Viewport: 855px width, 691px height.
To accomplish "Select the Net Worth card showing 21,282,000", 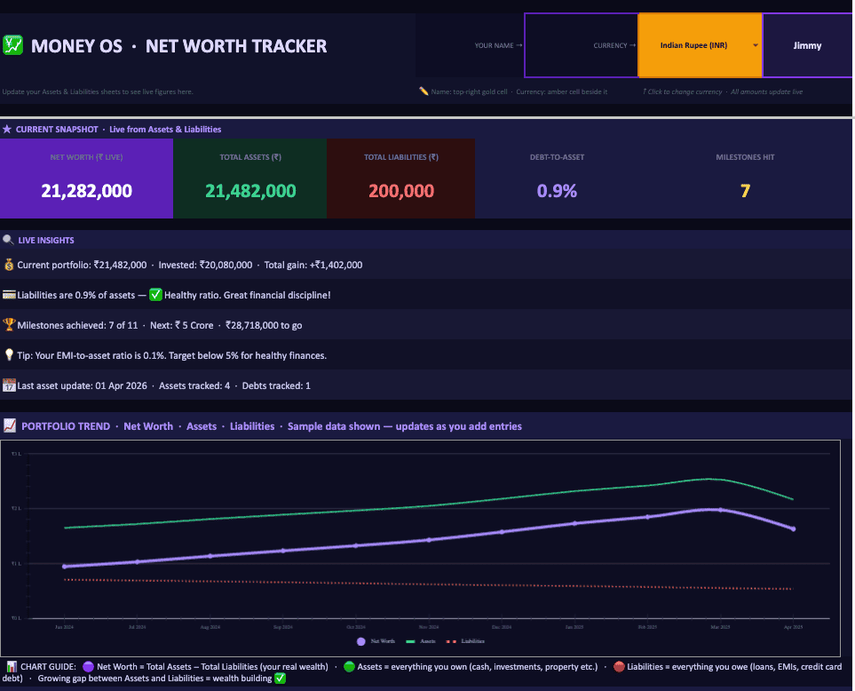I will [87, 179].
